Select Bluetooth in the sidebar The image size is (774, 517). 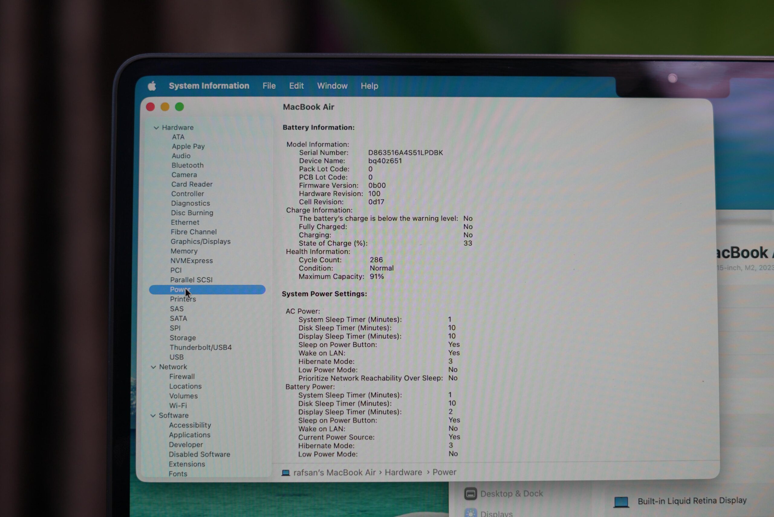[x=187, y=165]
